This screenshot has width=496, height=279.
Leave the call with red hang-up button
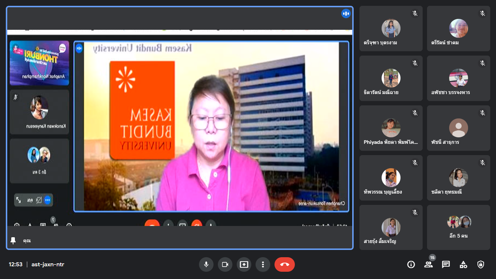point(285,264)
